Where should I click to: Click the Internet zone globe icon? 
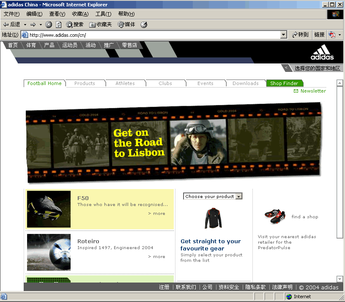289,297
